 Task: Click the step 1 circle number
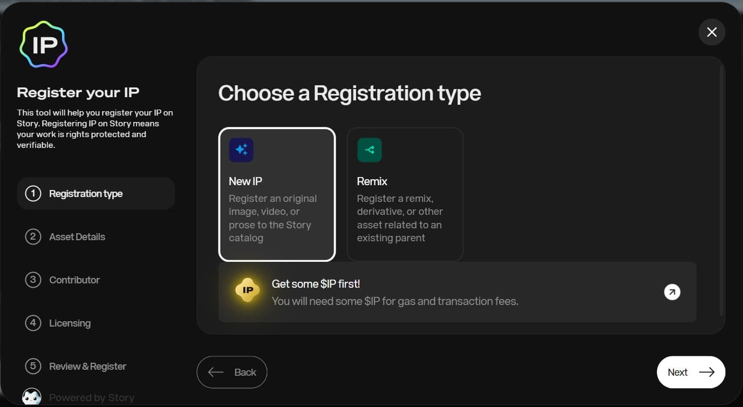[x=33, y=193]
